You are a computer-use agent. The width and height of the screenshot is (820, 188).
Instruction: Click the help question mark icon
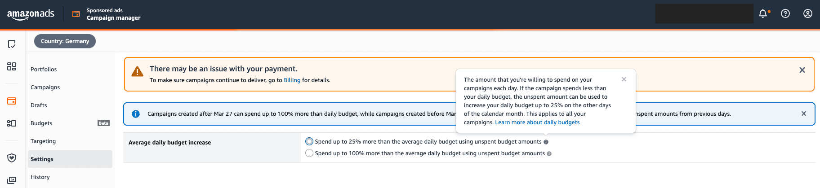(785, 14)
